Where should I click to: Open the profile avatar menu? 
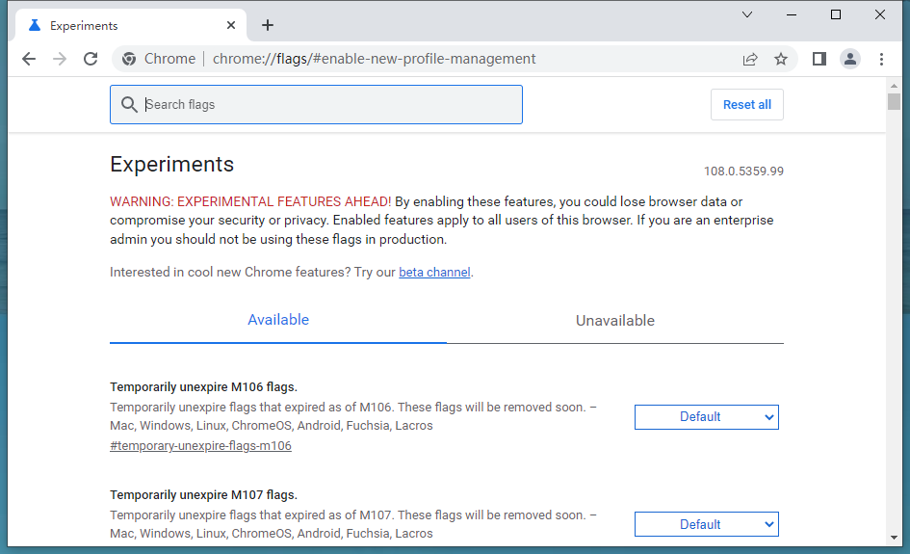click(x=850, y=59)
